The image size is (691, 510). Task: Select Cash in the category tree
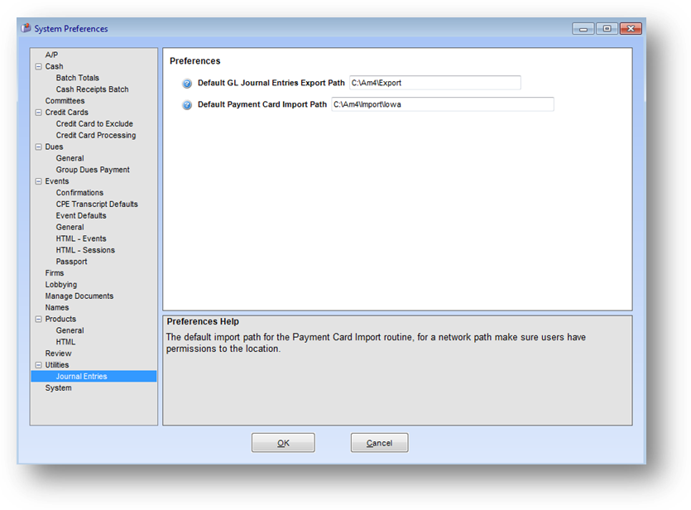coord(55,66)
